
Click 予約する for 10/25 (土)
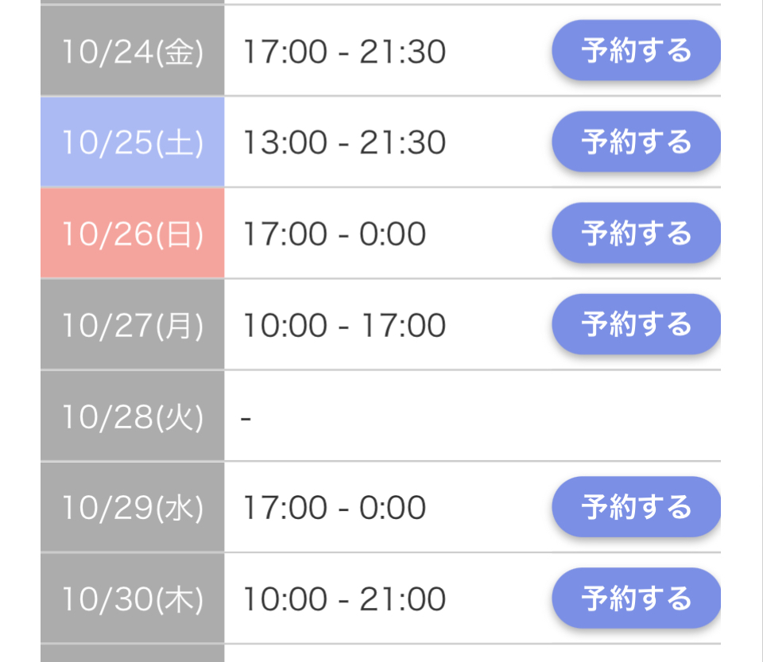(636, 142)
